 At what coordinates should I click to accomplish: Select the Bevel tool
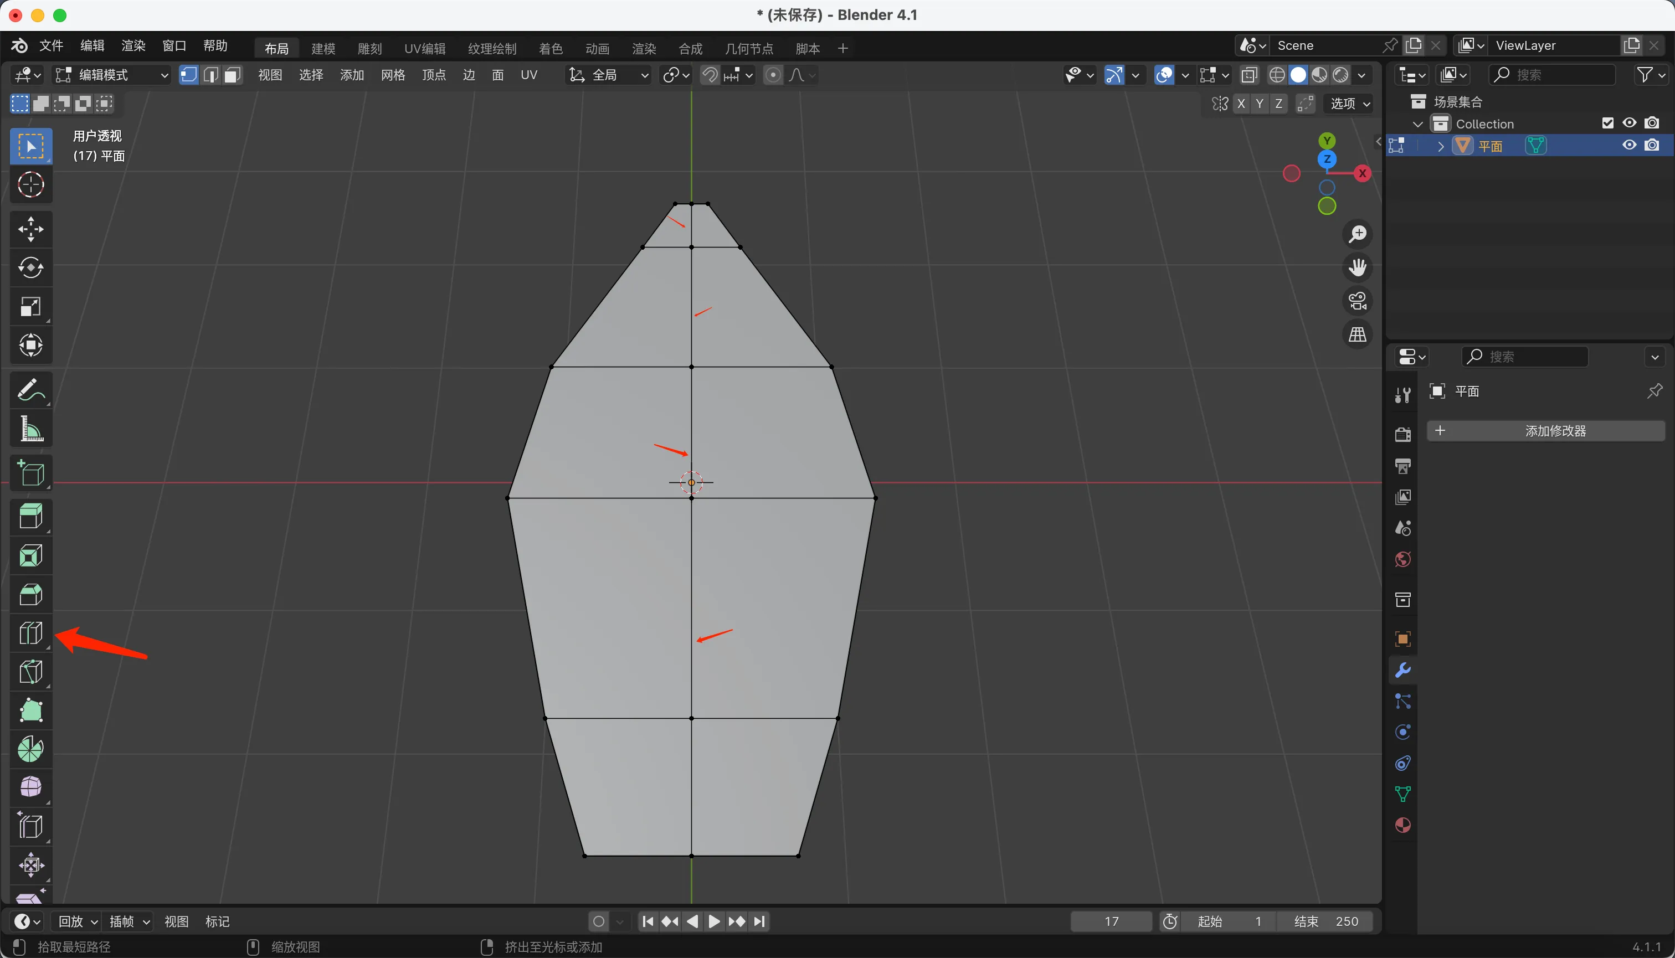click(x=30, y=595)
